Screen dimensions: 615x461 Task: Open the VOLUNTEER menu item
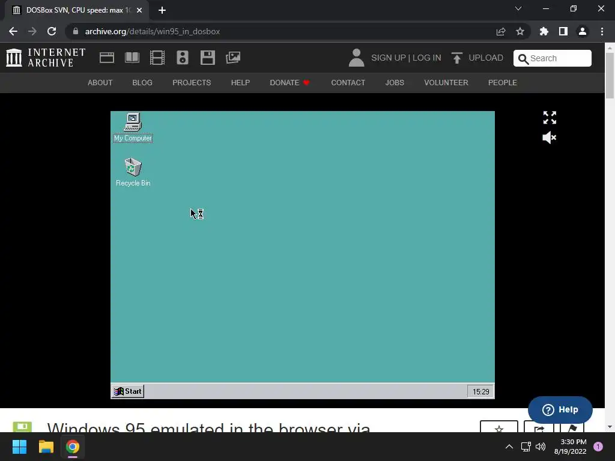[x=446, y=83]
